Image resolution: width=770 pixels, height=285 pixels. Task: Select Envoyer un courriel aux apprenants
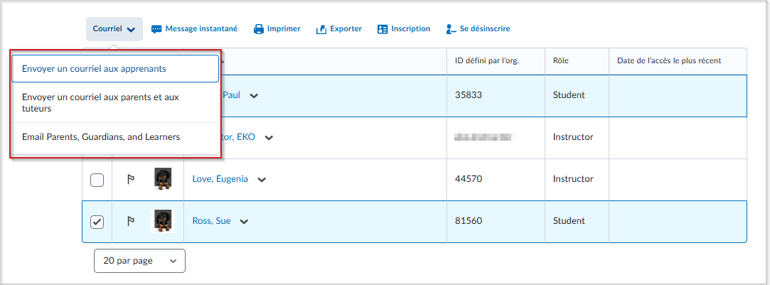(x=114, y=69)
